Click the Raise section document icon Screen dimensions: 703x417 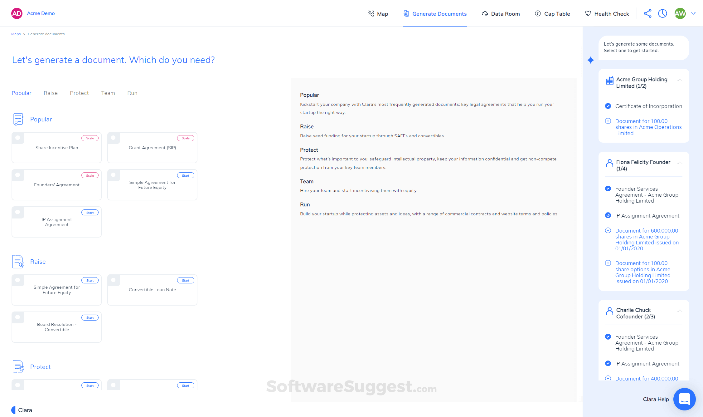coord(17,262)
